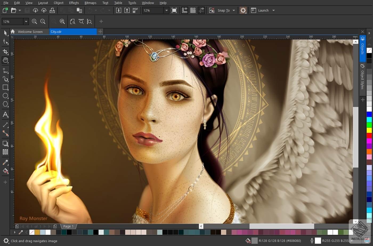Open the Export dialog via toolbar icon
373x246 pixels.
[127, 10]
